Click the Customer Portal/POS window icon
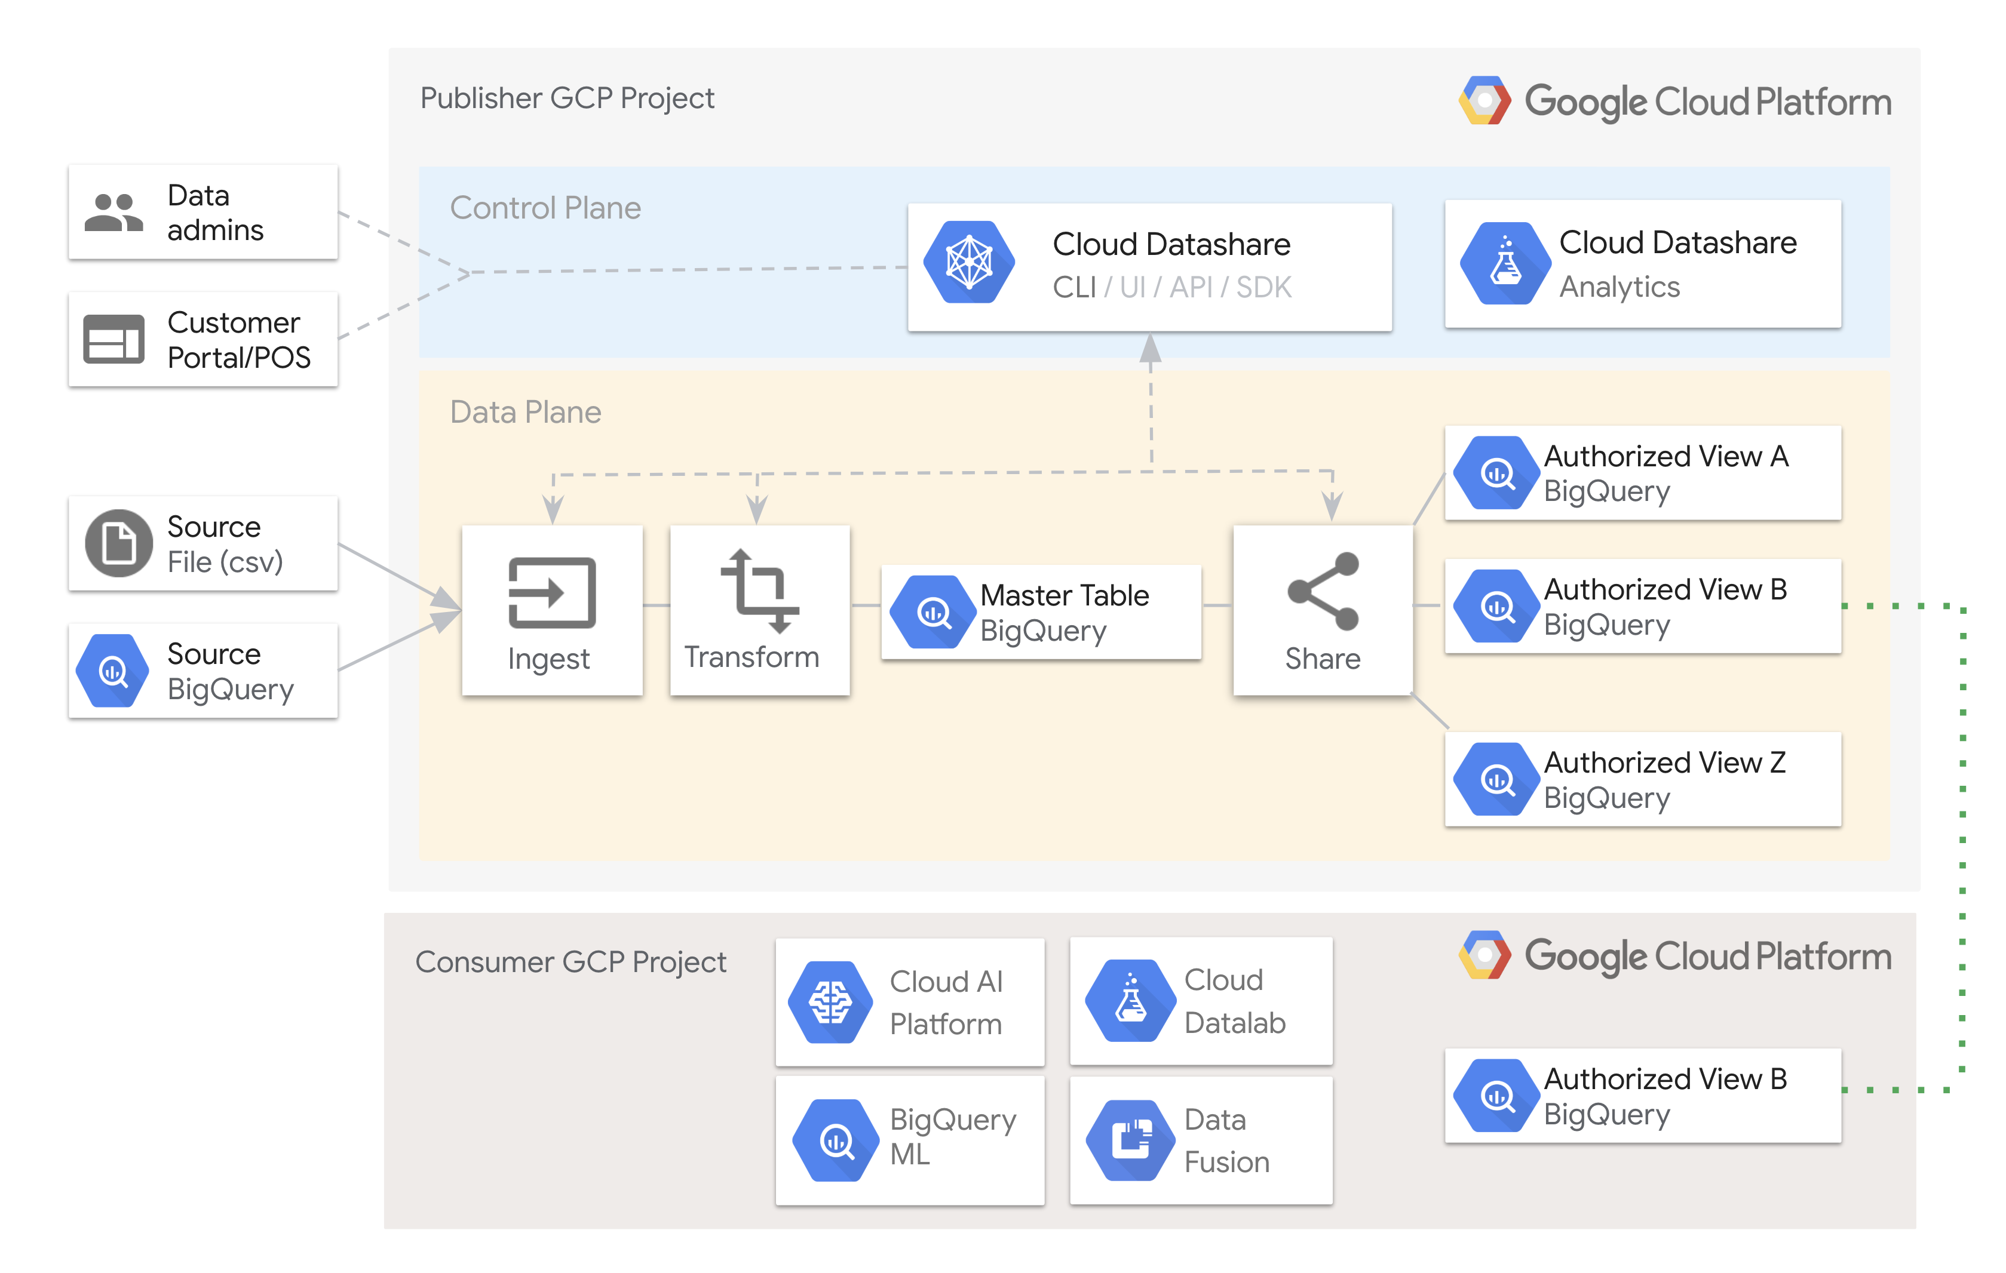The image size is (2006, 1273). [114, 339]
